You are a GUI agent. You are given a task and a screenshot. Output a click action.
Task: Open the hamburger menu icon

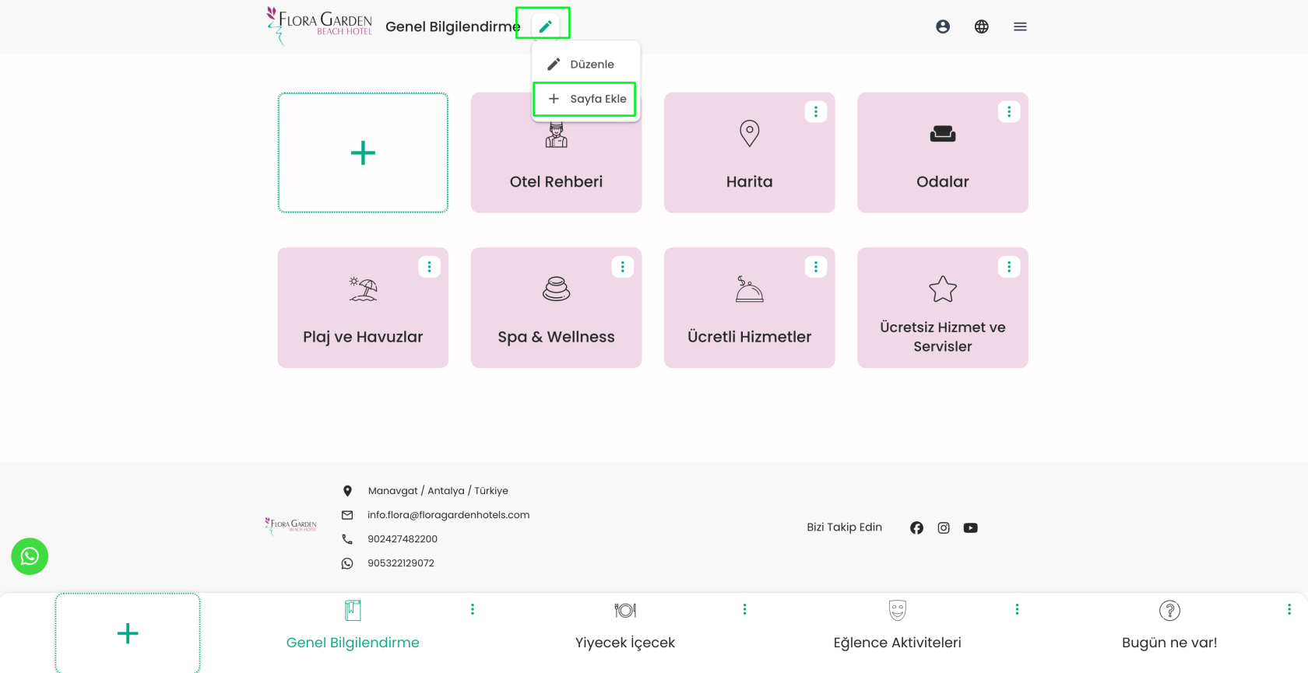[1020, 26]
